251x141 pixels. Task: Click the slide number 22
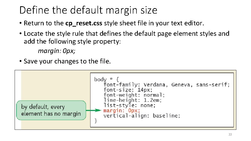pyautogui.click(x=230, y=134)
